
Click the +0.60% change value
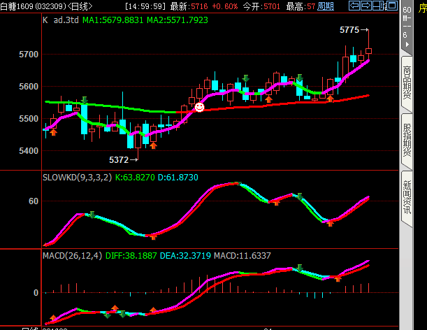pos(224,6)
